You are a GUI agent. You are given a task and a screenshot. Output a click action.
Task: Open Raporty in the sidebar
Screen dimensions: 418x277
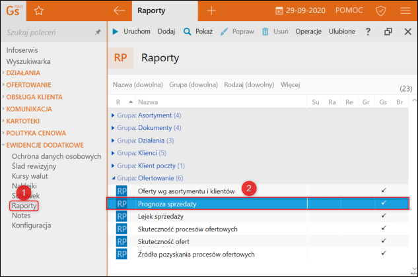click(24, 206)
